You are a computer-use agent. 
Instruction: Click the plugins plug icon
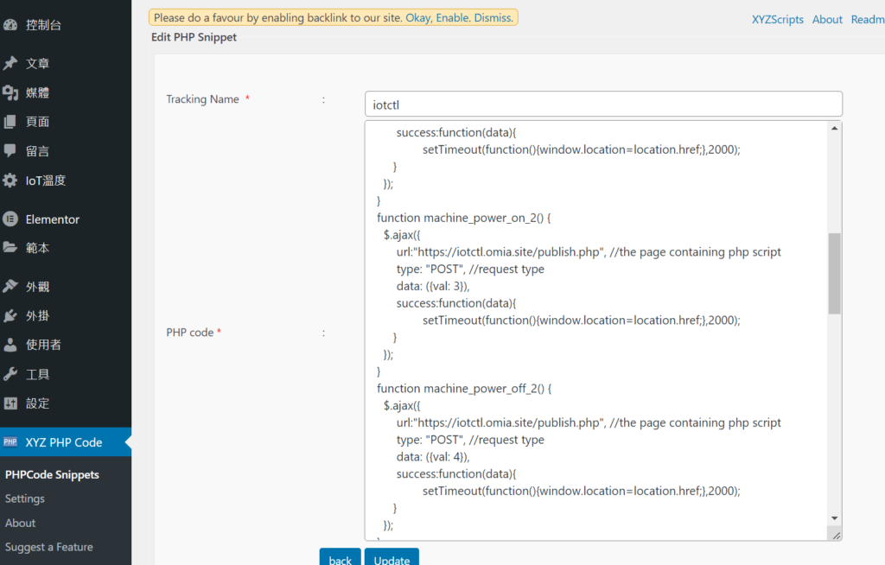point(10,315)
